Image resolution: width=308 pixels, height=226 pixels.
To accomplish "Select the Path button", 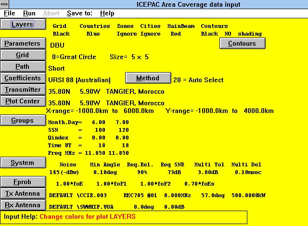I will pos(23,67).
